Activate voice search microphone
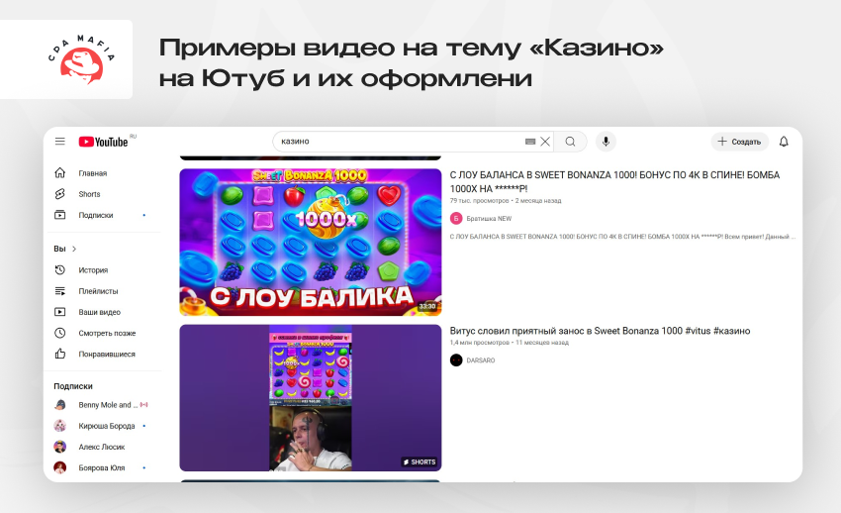 click(x=606, y=142)
